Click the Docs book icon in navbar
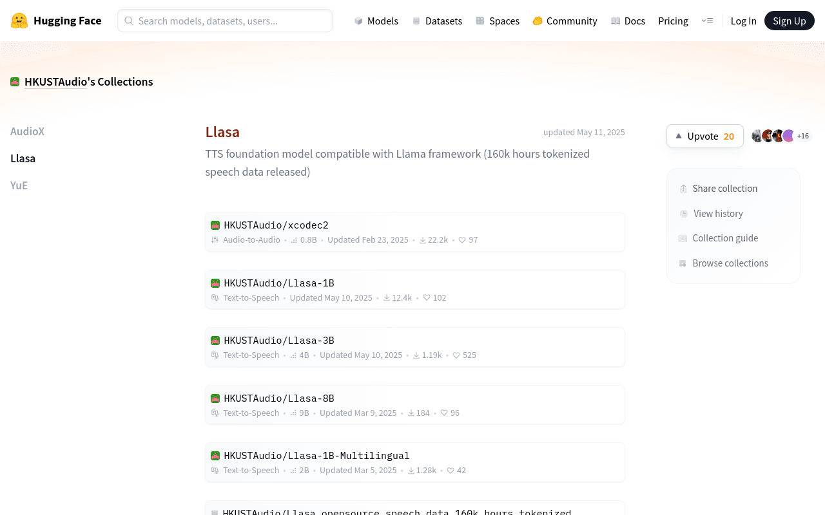 click(x=616, y=21)
